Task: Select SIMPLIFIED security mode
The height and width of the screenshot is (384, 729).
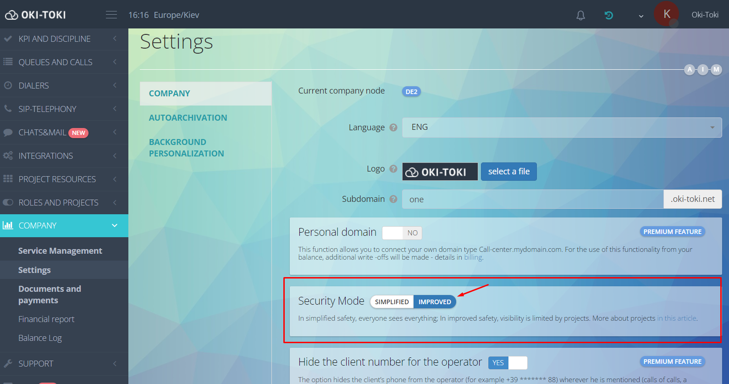Action: [x=392, y=302]
